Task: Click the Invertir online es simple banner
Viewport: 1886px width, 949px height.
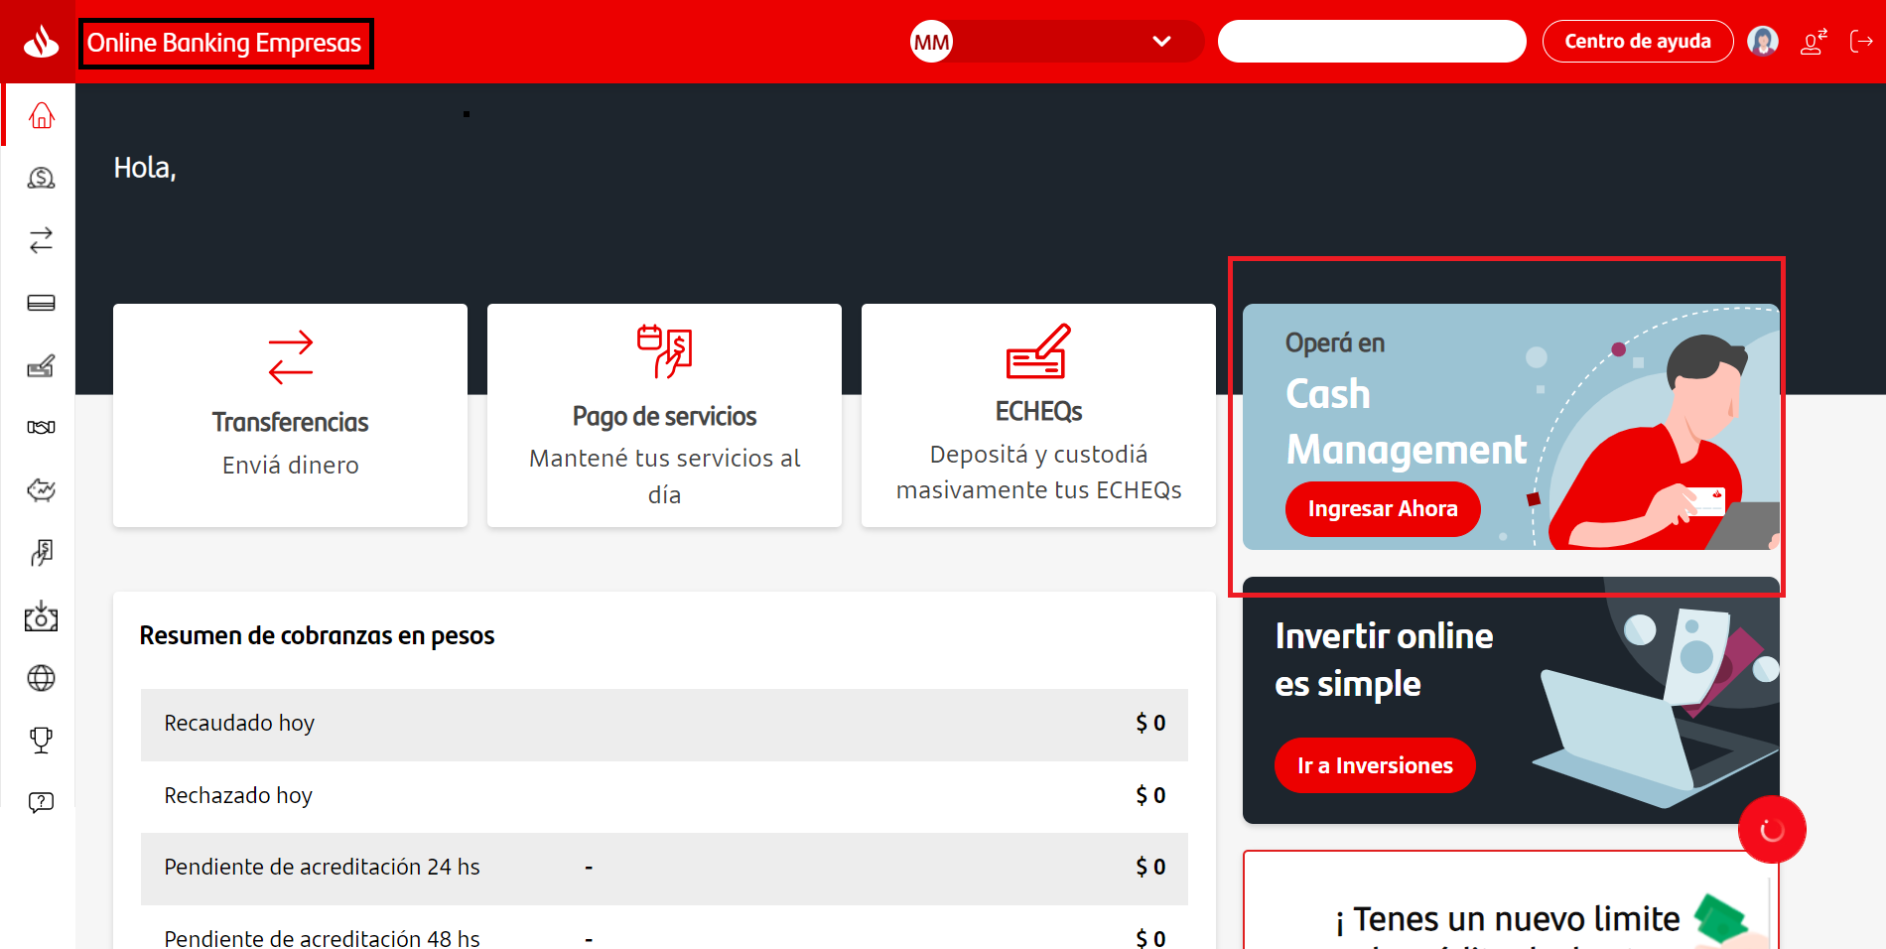Action: pos(1511,700)
